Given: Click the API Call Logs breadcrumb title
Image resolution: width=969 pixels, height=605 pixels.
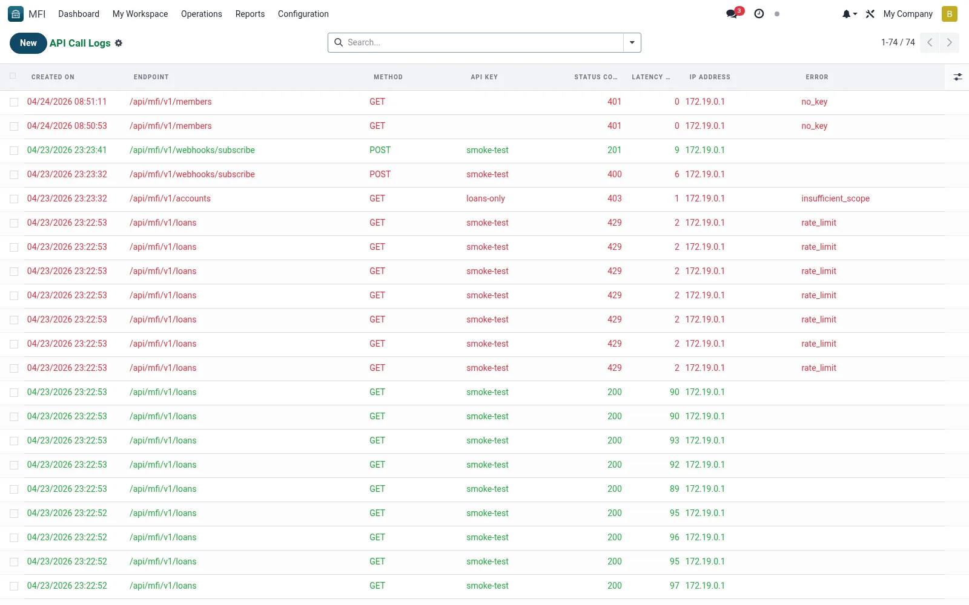Looking at the screenshot, I should 80,43.
